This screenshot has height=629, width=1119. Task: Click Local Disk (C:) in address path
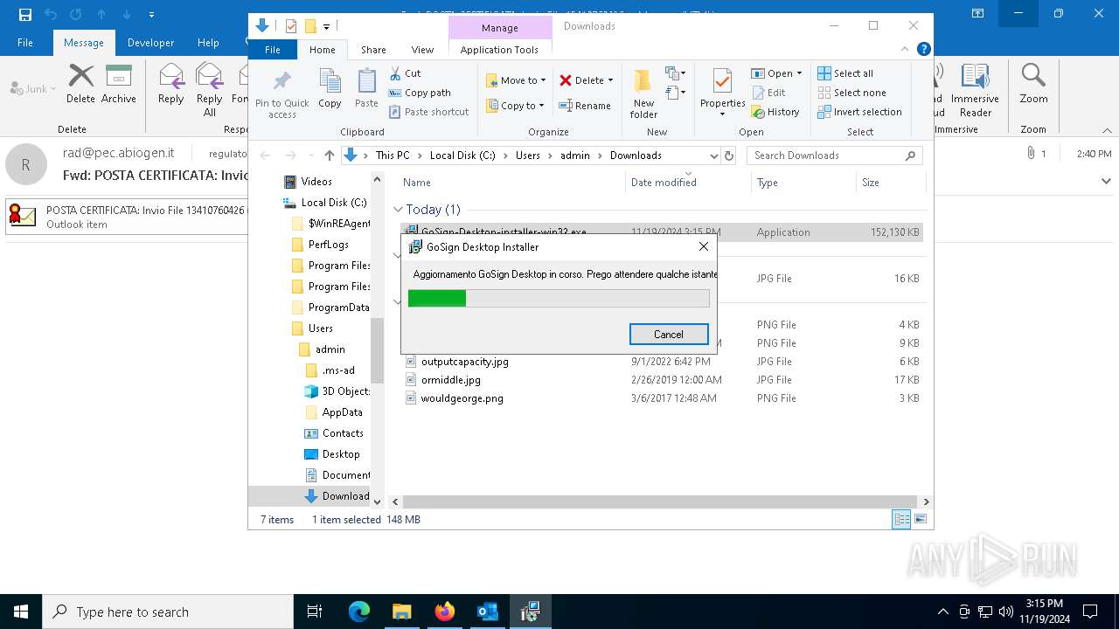click(462, 156)
